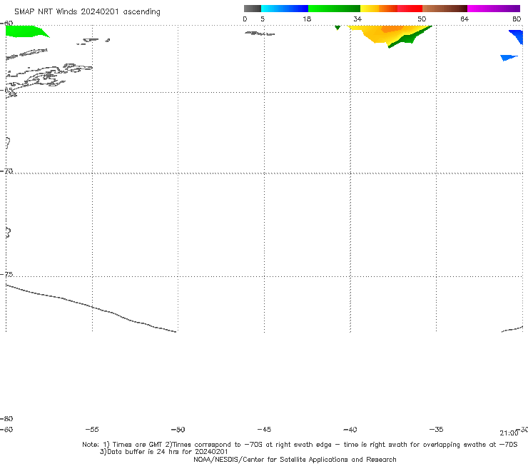Click the longitude label '-50'

tap(178, 430)
